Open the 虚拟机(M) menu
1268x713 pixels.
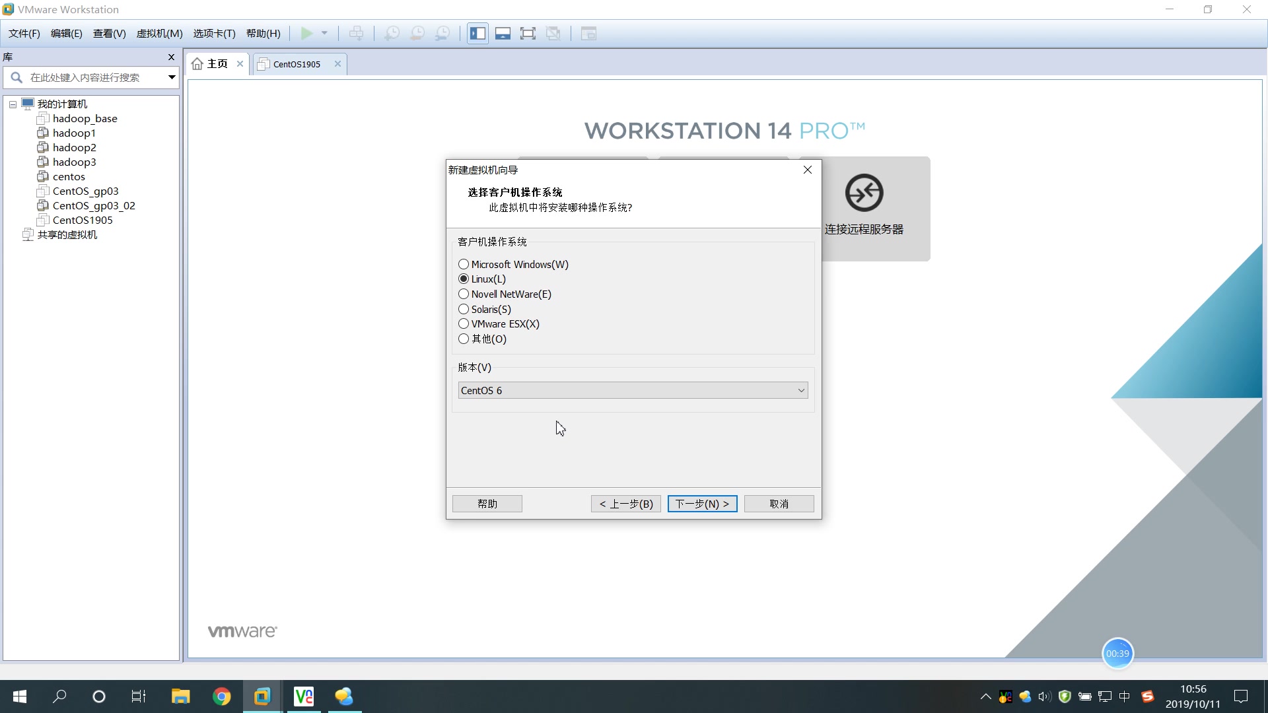(x=159, y=33)
